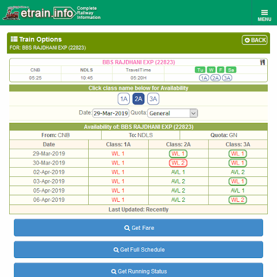Open the Quota General dropdown
Viewport: 277px width, 277px height.
(173, 113)
